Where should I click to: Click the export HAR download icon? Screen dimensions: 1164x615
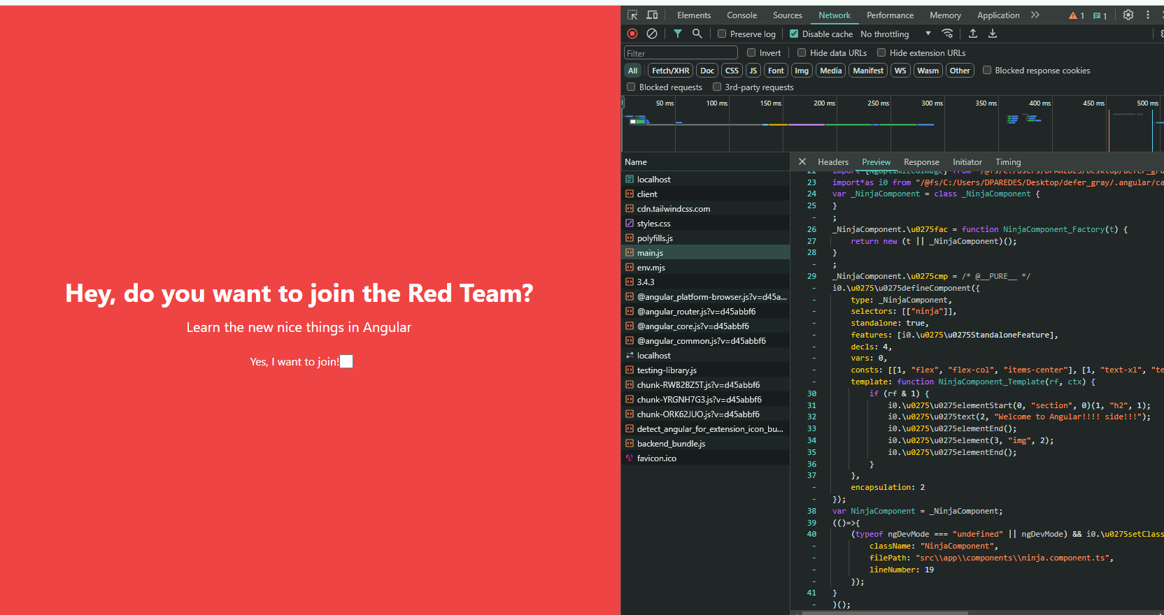coord(993,34)
